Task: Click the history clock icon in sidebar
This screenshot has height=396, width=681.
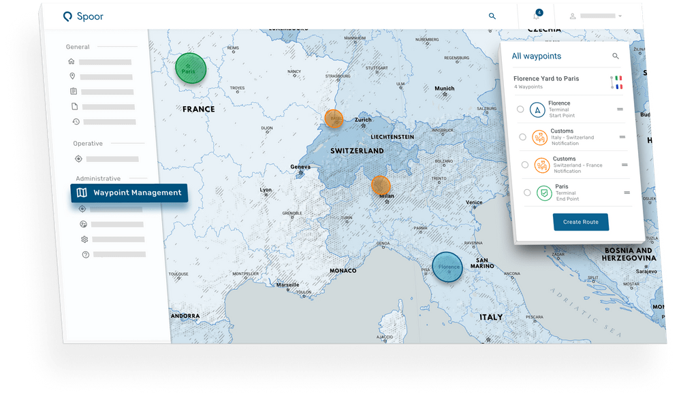Action: (x=76, y=121)
